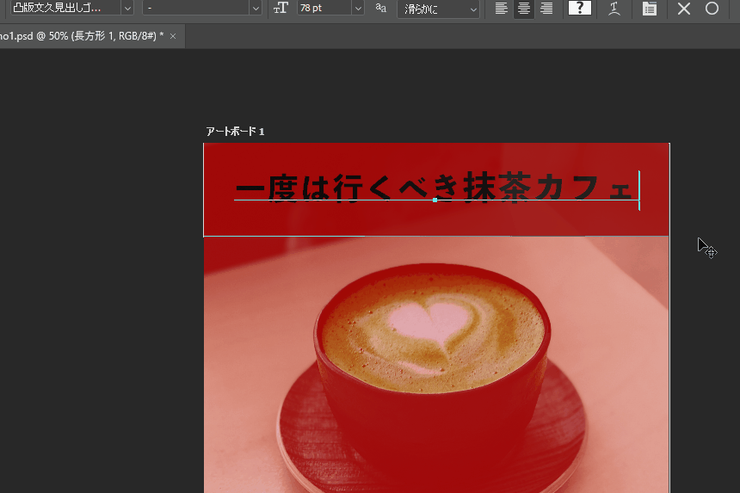Click the anti-aliasing aa icon

point(380,8)
